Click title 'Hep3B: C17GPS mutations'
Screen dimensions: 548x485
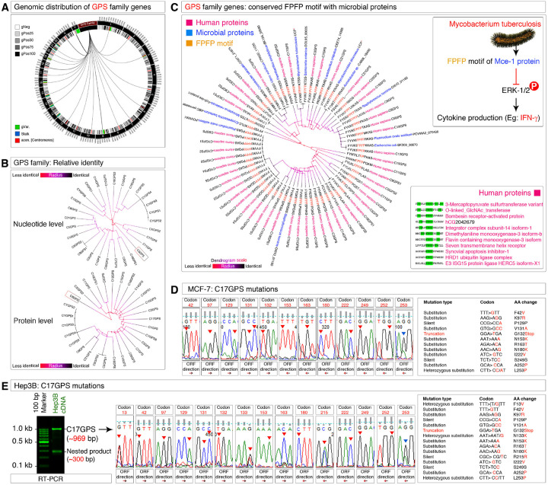coord(59,386)
